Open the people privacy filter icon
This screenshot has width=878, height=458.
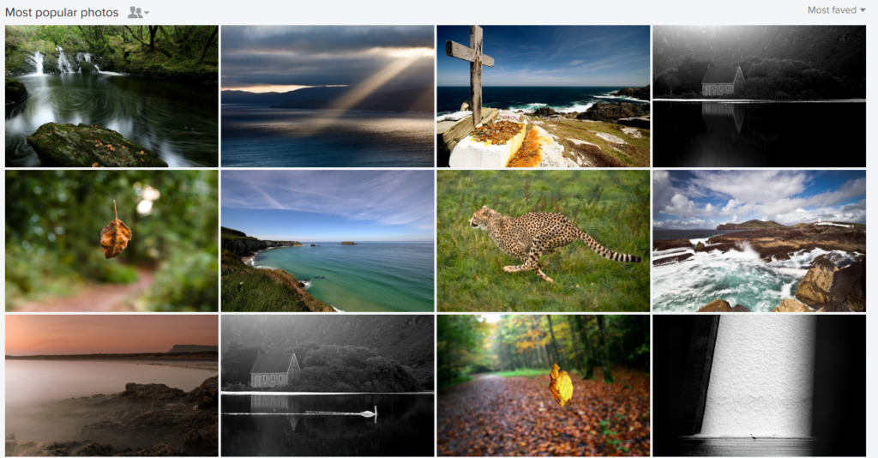[138, 12]
